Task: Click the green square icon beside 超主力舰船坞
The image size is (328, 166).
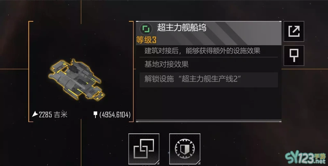Action: point(146,29)
